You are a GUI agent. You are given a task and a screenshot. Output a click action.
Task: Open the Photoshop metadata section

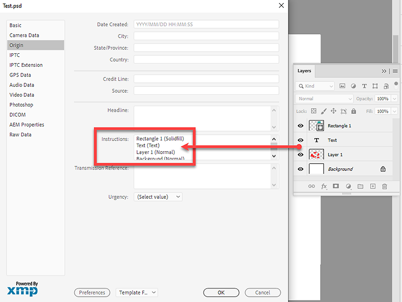click(x=36, y=105)
